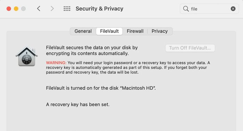The width and height of the screenshot is (243, 131).
Task: Click the FileVault house safe icon
Action: pyautogui.click(x=27, y=56)
